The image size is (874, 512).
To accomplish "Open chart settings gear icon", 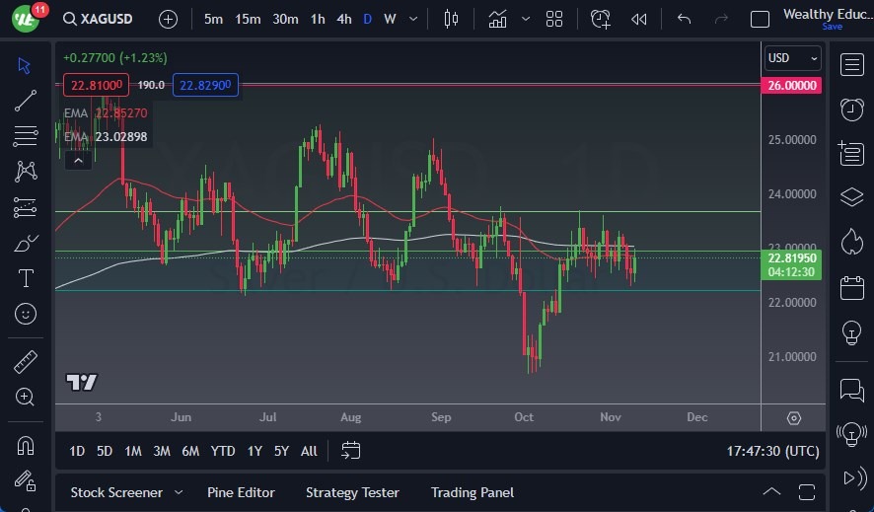I will pyautogui.click(x=794, y=417).
